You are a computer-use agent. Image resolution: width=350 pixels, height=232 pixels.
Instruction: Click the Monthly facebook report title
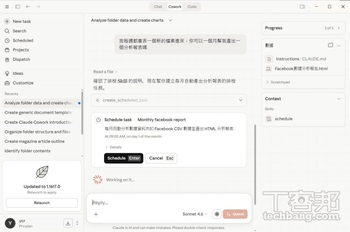(161, 120)
